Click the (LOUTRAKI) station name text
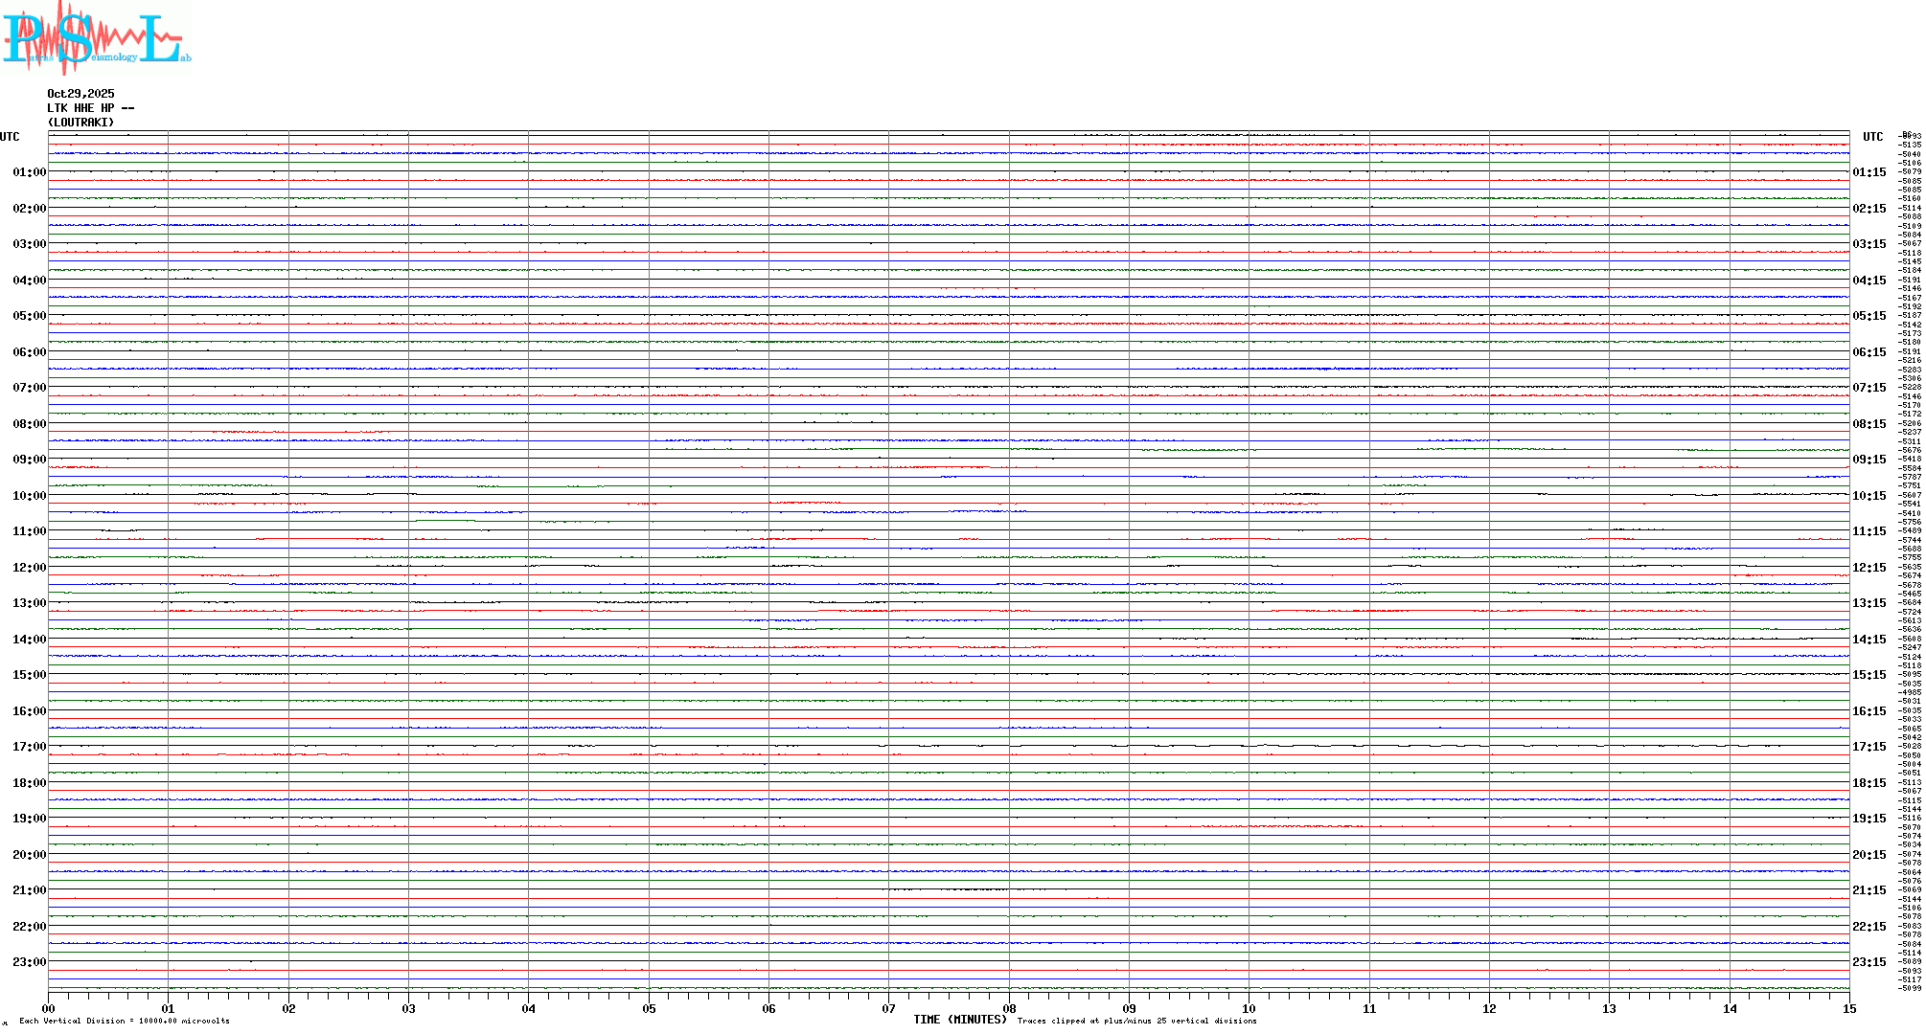 80,123
